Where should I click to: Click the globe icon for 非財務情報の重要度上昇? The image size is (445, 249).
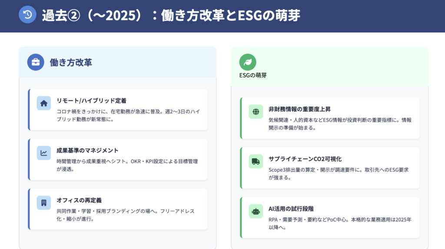point(256,112)
